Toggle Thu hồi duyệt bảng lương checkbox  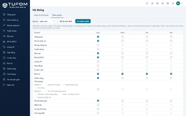[x=46, y=91]
